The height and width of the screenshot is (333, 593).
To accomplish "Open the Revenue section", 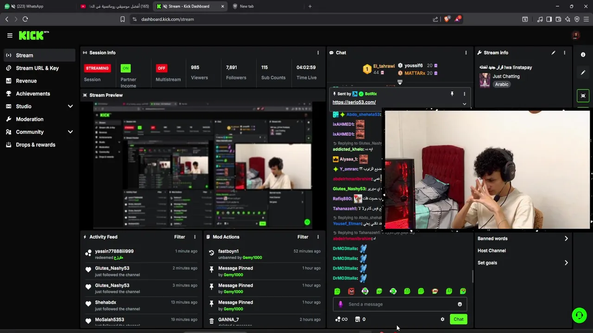I will click(x=26, y=81).
